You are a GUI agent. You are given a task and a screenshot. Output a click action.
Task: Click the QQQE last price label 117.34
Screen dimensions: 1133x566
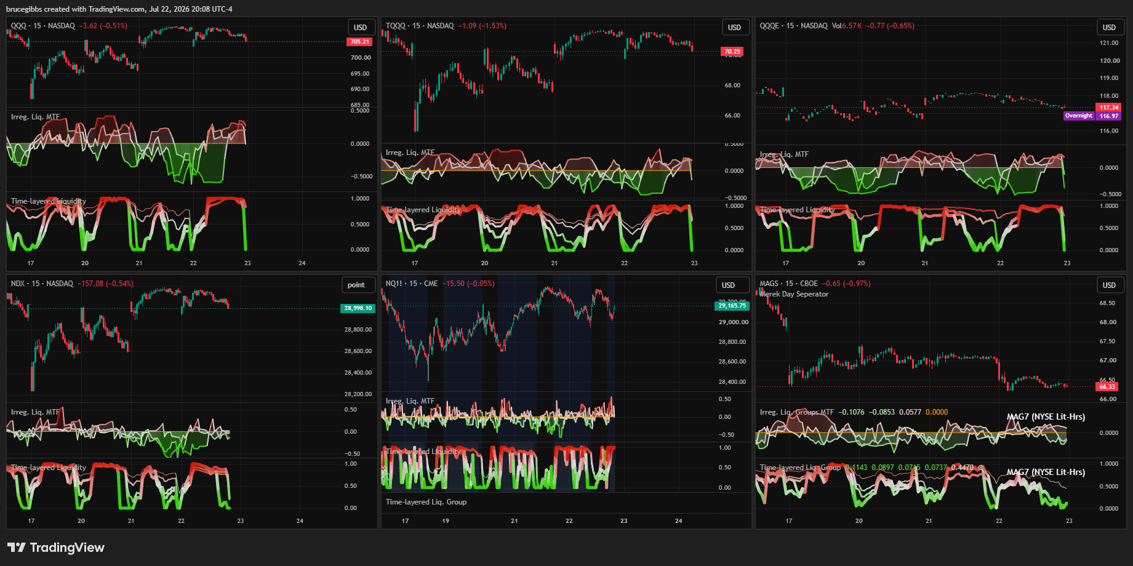(x=1109, y=108)
